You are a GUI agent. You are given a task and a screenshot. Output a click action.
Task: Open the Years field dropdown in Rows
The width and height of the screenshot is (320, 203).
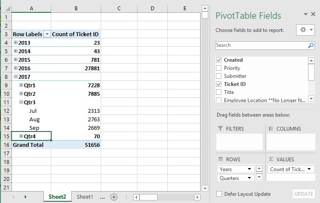click(250, 169)
